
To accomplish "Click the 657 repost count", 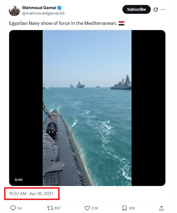I will click(x=57, y=208).
